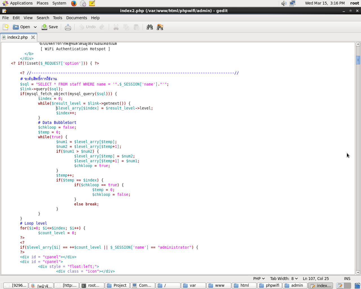361x289 pixels.
Task: Click the index... gedit taskbar button
Action: click(320, 286)
